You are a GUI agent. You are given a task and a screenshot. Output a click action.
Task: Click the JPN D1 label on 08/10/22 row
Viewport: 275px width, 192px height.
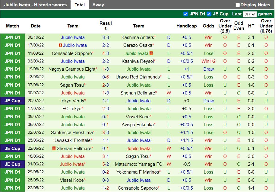pos(12,37)
